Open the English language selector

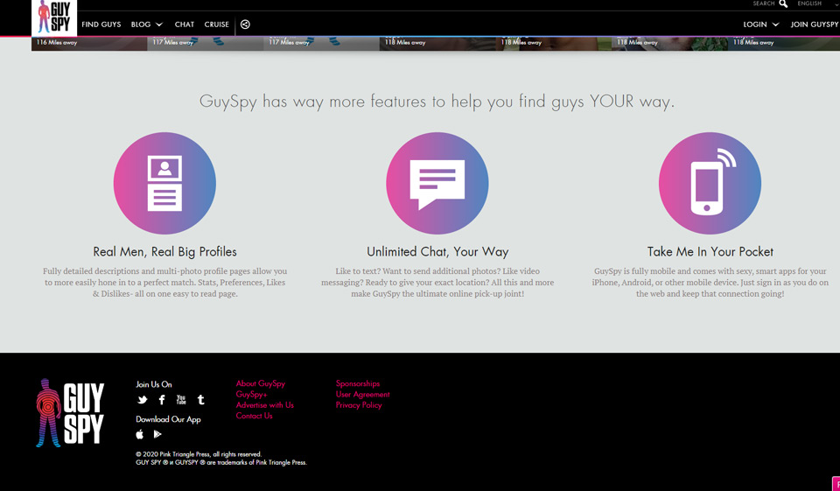(x=814, y=4)
